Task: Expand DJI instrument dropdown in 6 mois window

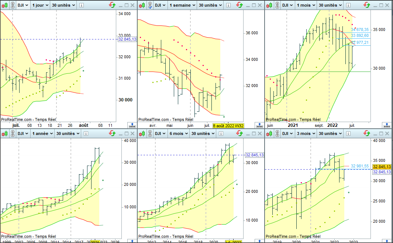Action: tap(160, 133)
